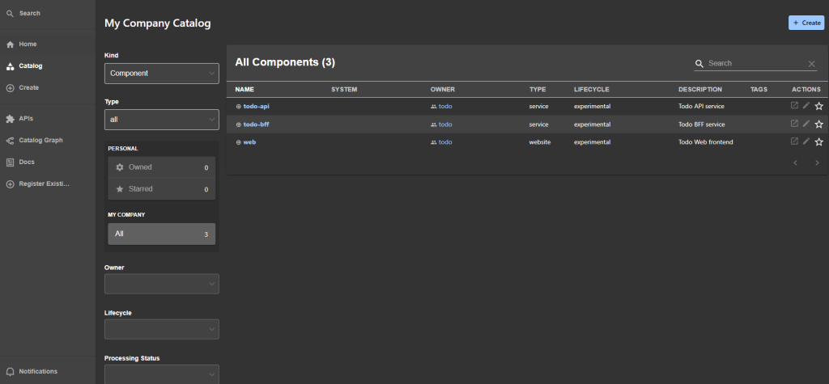The image size is (829, 384).
Task: Open todo owner of web row
Action: (x=445, y=142)
